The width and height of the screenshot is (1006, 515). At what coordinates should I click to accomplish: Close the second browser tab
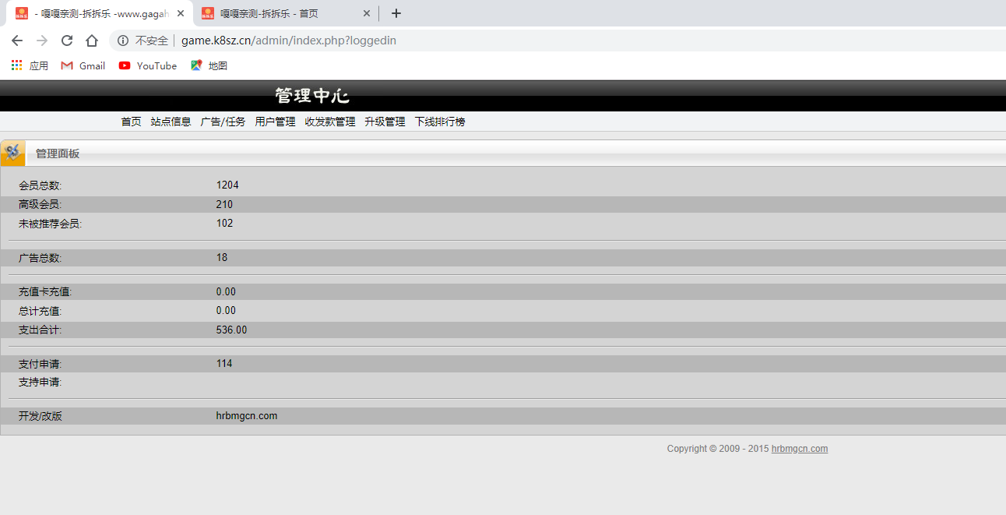[367, 13]
